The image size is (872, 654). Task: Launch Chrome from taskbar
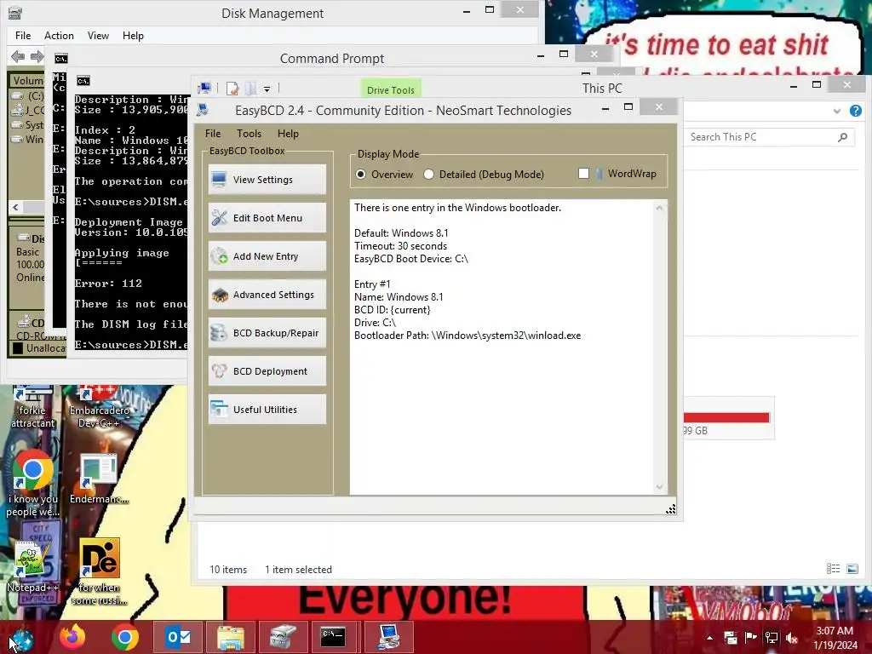pos(125,637)
